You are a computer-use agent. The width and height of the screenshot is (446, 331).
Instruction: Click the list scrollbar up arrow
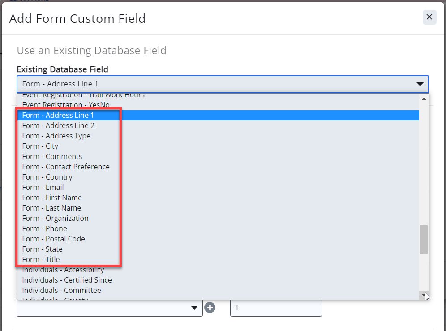pos(424,99)
